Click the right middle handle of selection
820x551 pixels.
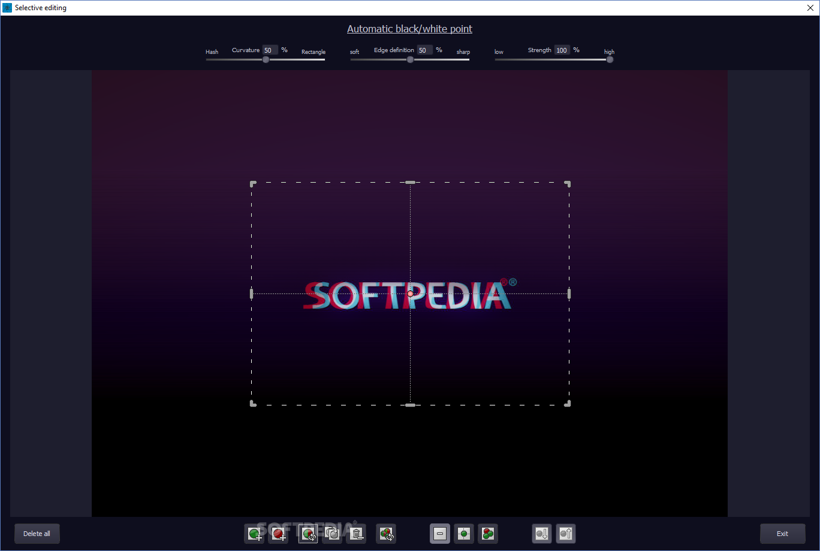(x=569, y=293)
